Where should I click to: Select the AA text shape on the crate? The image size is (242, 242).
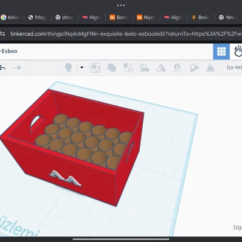(x=65, y=178)
